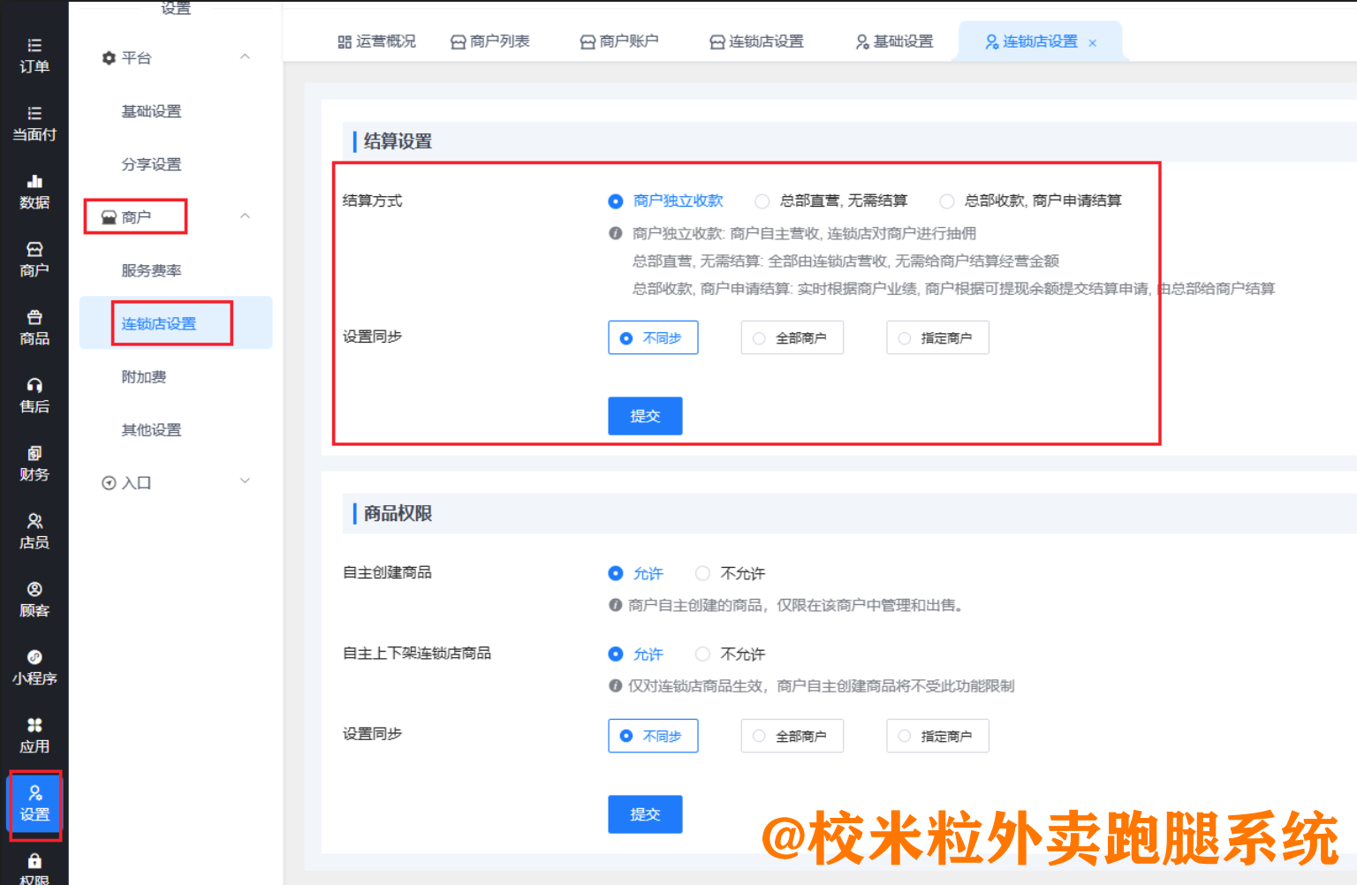
Task: Open 顾客 icon in the sidebar
Action: click(34, 599)
